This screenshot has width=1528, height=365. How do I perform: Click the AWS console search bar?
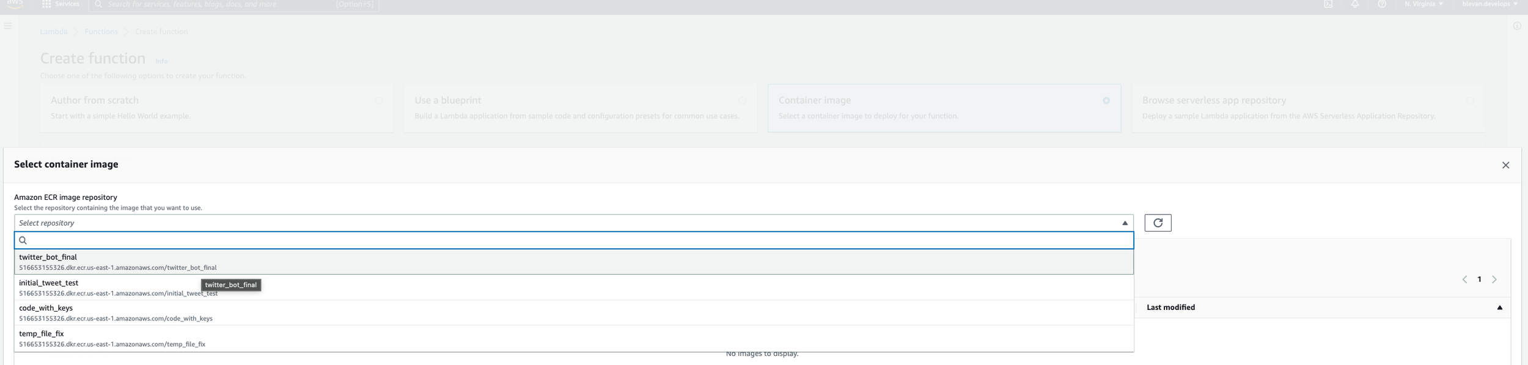pyautogui.click(x=233, y=4)
